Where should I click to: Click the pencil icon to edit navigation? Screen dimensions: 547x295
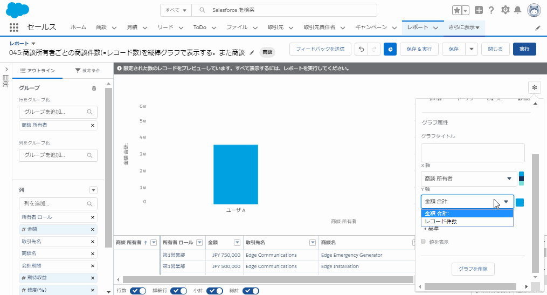(538, 28)
